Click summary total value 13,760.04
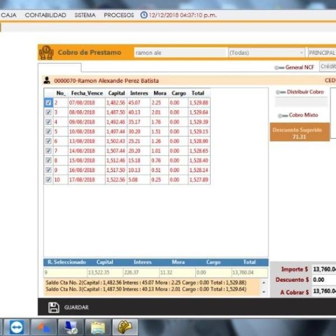 pos(249,273)
